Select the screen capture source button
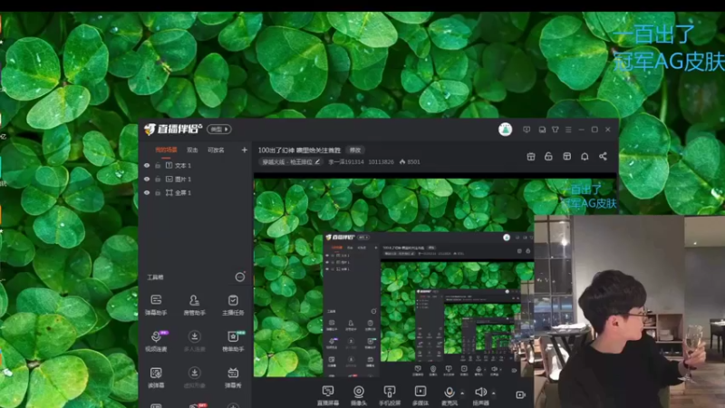Viewport: 725px width, 408px height. pos(328,395)
